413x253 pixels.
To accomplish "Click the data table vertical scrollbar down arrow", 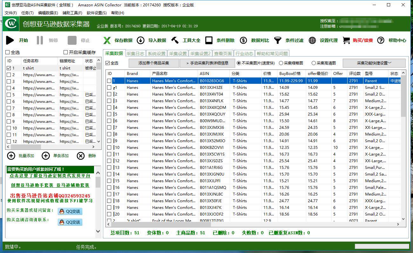I will pos(403,219).
